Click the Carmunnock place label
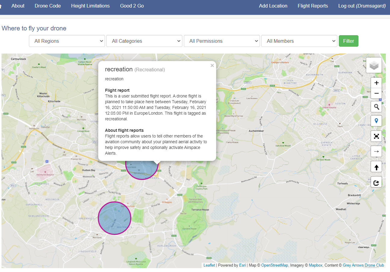 (x=19, y=59)
